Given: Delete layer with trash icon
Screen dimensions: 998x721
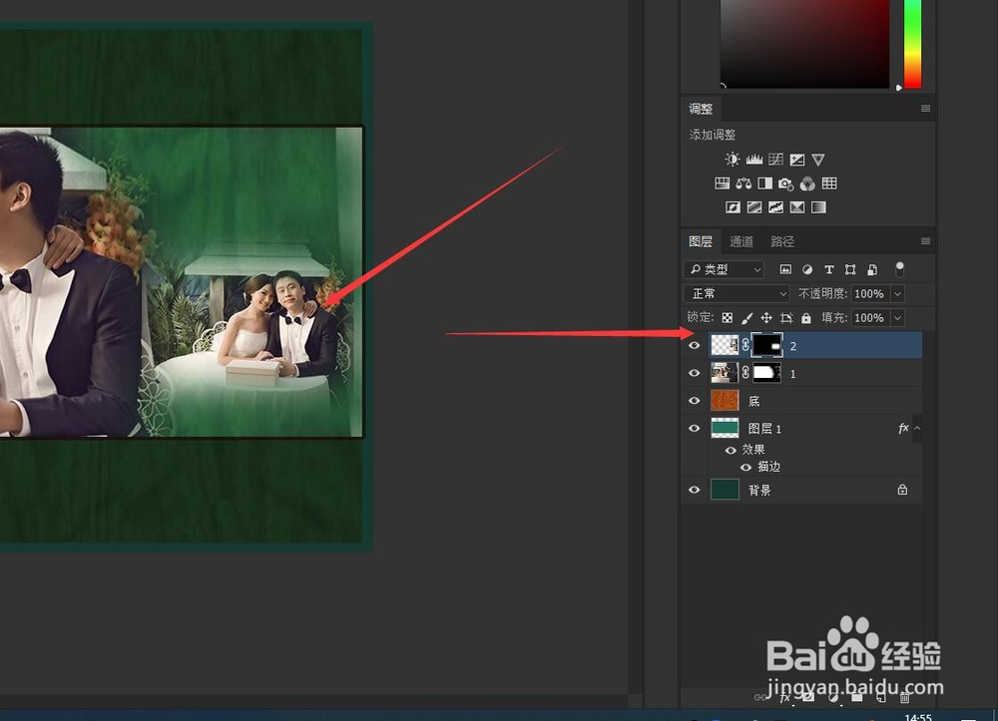Looking at the screenshot, I should (x=904, y=697).
